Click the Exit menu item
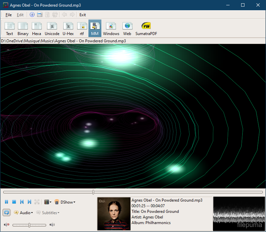This screenshot has height=232, width=266. [82, 15]
